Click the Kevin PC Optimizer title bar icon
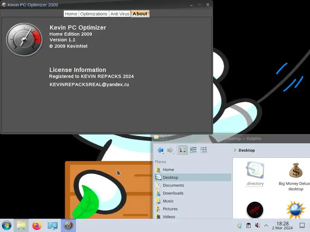Screen dimensions: 310x232 [x=4, y=5]
